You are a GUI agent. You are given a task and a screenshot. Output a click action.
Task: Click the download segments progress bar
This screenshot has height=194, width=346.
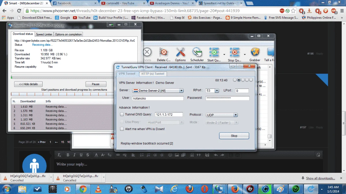(x=62, y=94)
